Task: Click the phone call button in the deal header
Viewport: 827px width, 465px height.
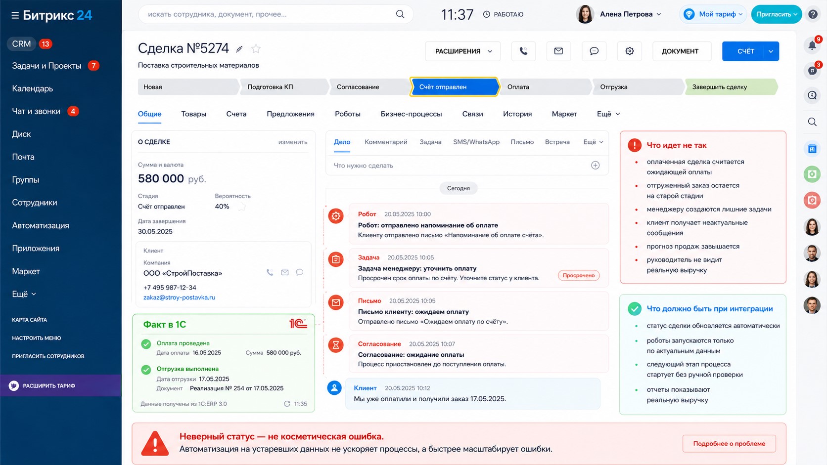Action: (x=523, y=51)
